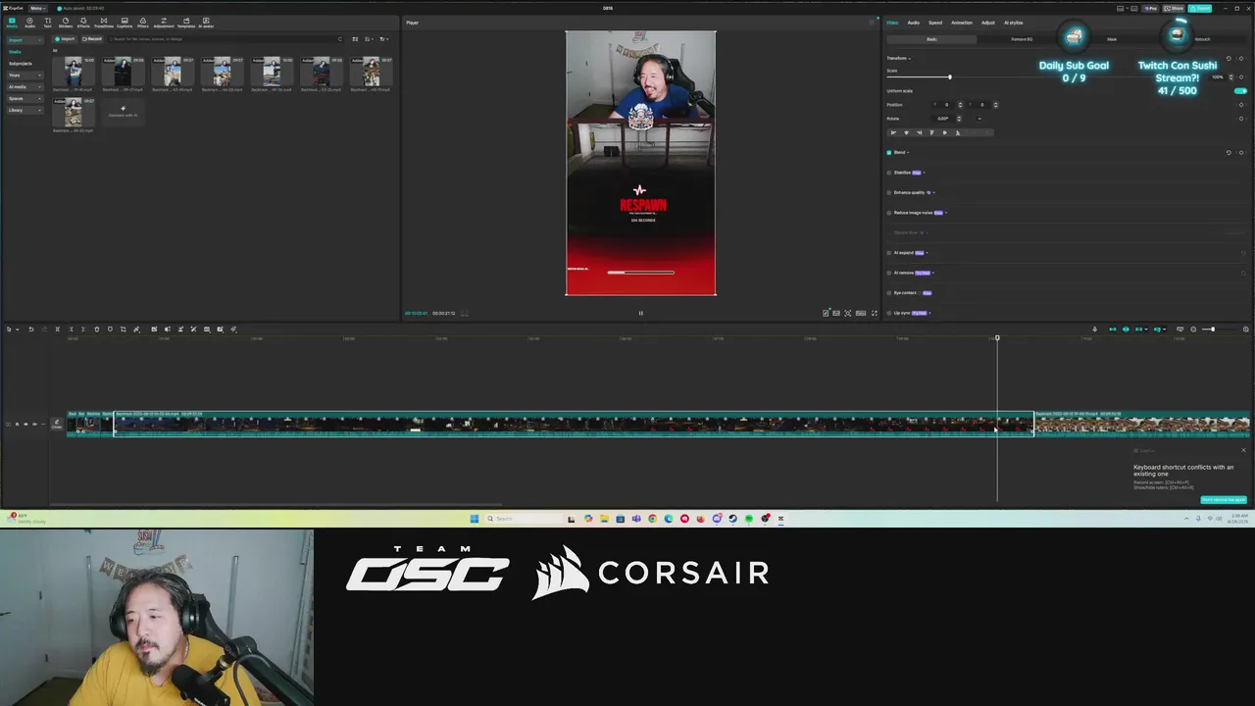Open the Transitions panel

[x=103, y=23]
